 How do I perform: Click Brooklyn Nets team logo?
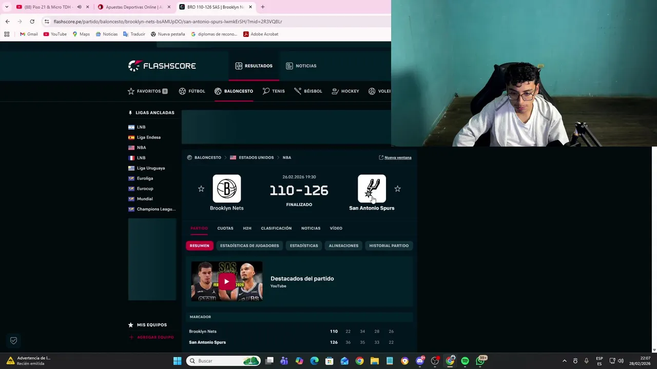coord(226,189)
